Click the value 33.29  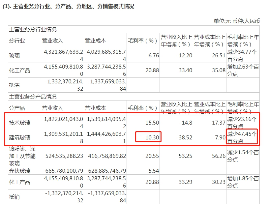(186, 182)
